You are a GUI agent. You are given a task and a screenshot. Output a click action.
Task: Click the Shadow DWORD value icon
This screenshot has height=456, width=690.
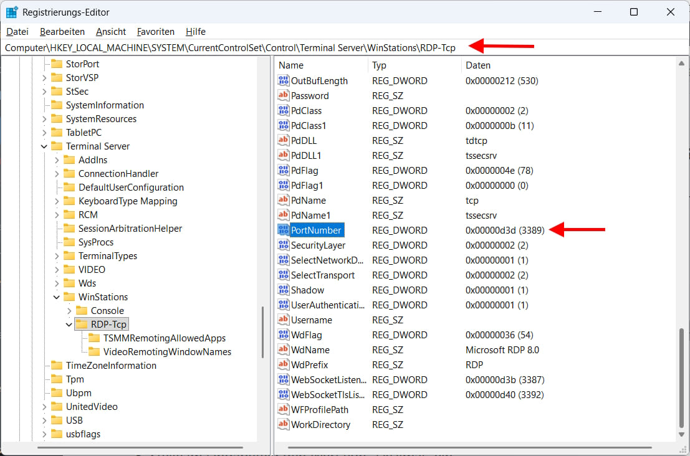[x=284, y=290]
